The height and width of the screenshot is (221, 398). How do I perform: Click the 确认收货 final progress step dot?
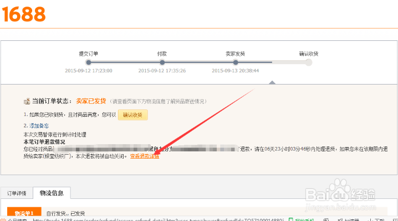coord(308,62)
